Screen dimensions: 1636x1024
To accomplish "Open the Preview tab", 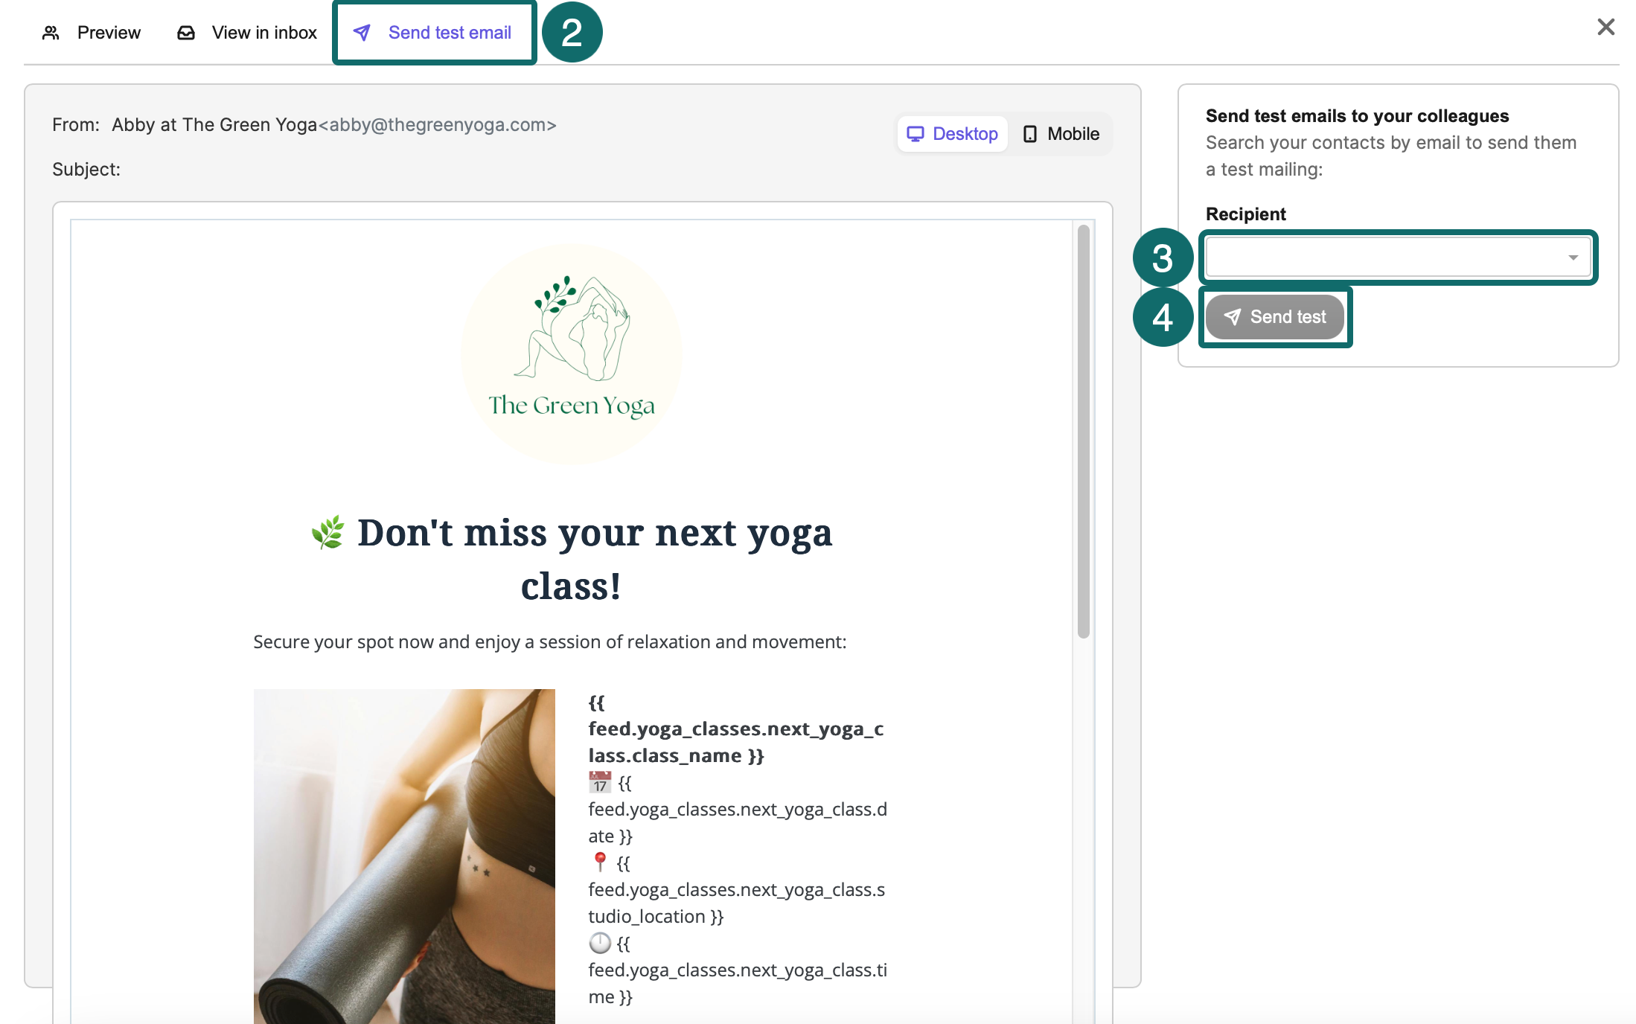I will click(x=92, y=33).
